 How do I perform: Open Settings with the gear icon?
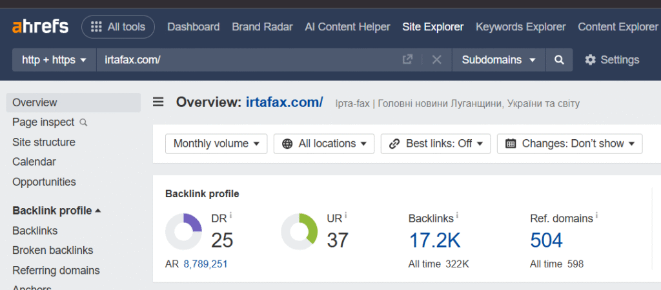[x=612, y=60]
